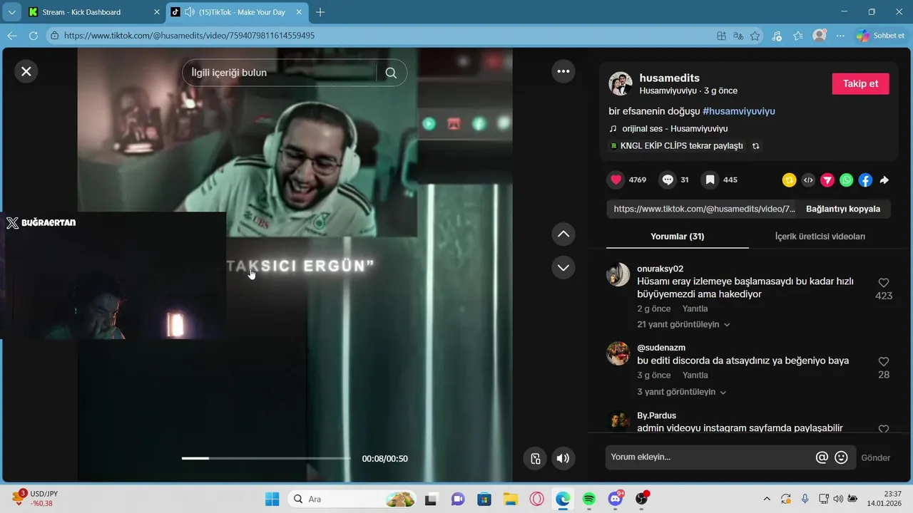
Task: Open Copilot Sohbet et button
Action: point(881,36)
